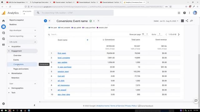Image resolution: width=200 pixels, height=112 pixels.
Task: Expand the Demographics tree item
Action: coord(9,88)
